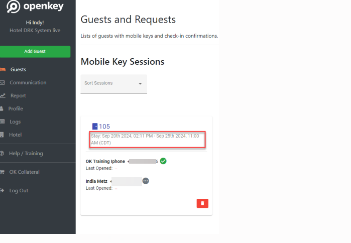This screenshot has height=243, width=351.
Task: Expand the Sort Sessions dropdown arrow
Action: [140, 83]
